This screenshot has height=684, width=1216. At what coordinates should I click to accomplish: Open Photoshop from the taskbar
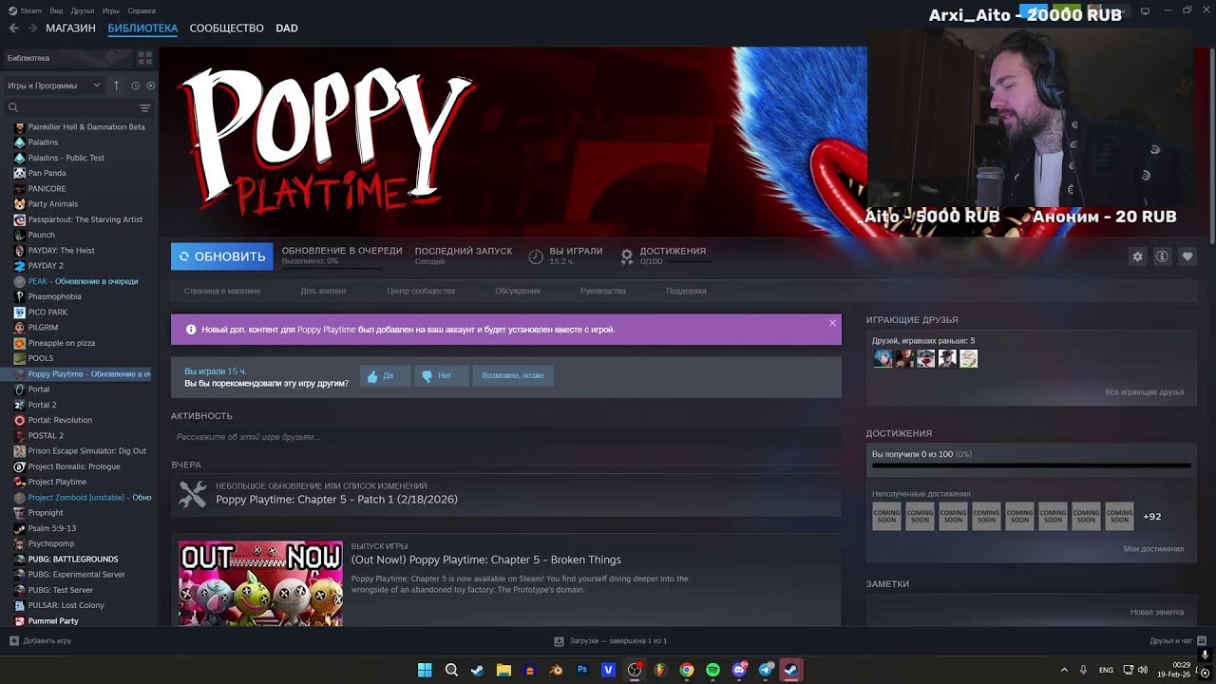[582, 670]
